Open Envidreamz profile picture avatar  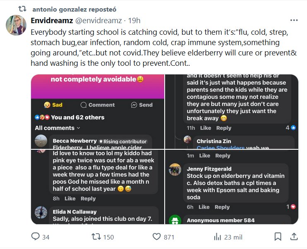pyautogui.click(x=17, y=25)
